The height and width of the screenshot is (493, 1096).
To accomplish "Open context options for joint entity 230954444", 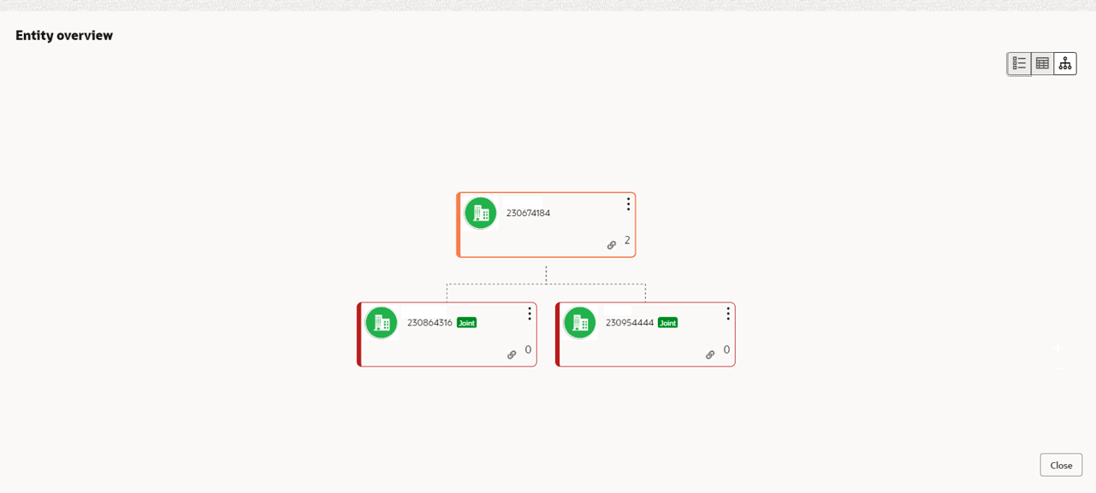I will [x=728, y=313].
